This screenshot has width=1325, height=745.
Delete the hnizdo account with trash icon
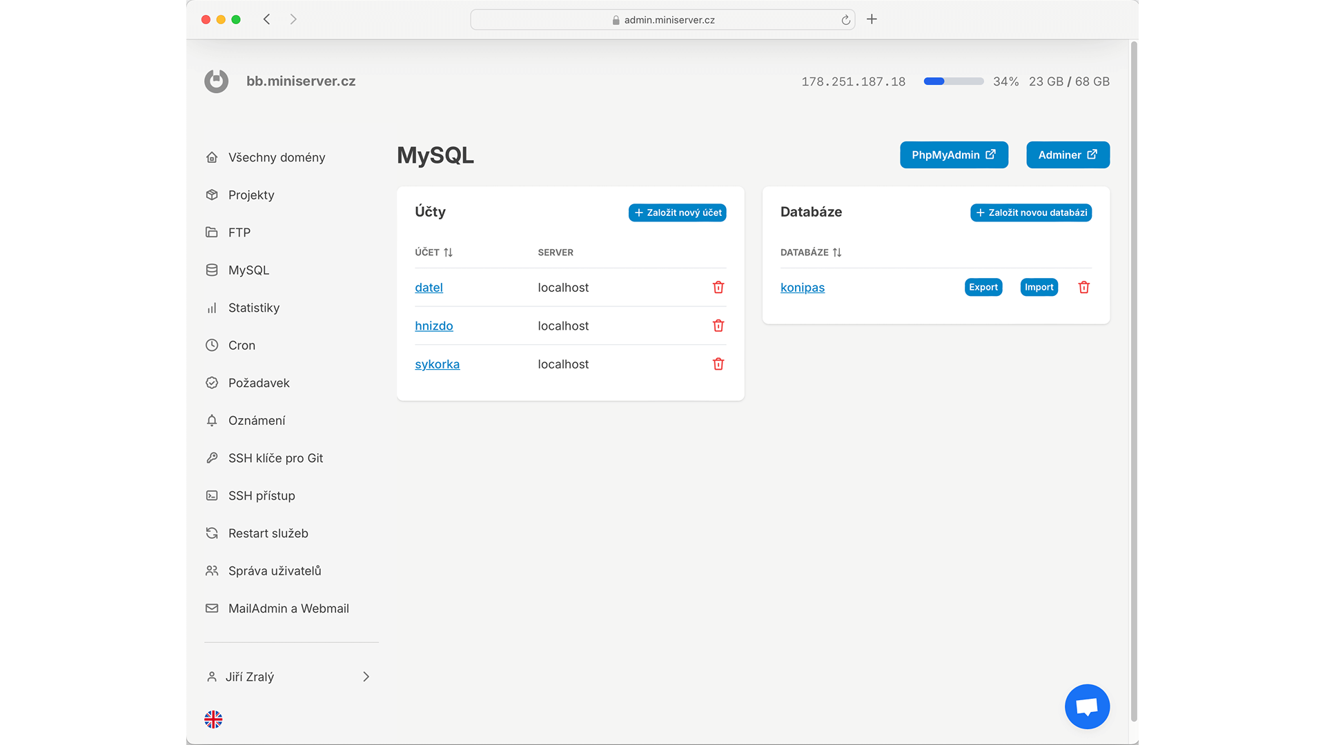(x=718, y=326)
